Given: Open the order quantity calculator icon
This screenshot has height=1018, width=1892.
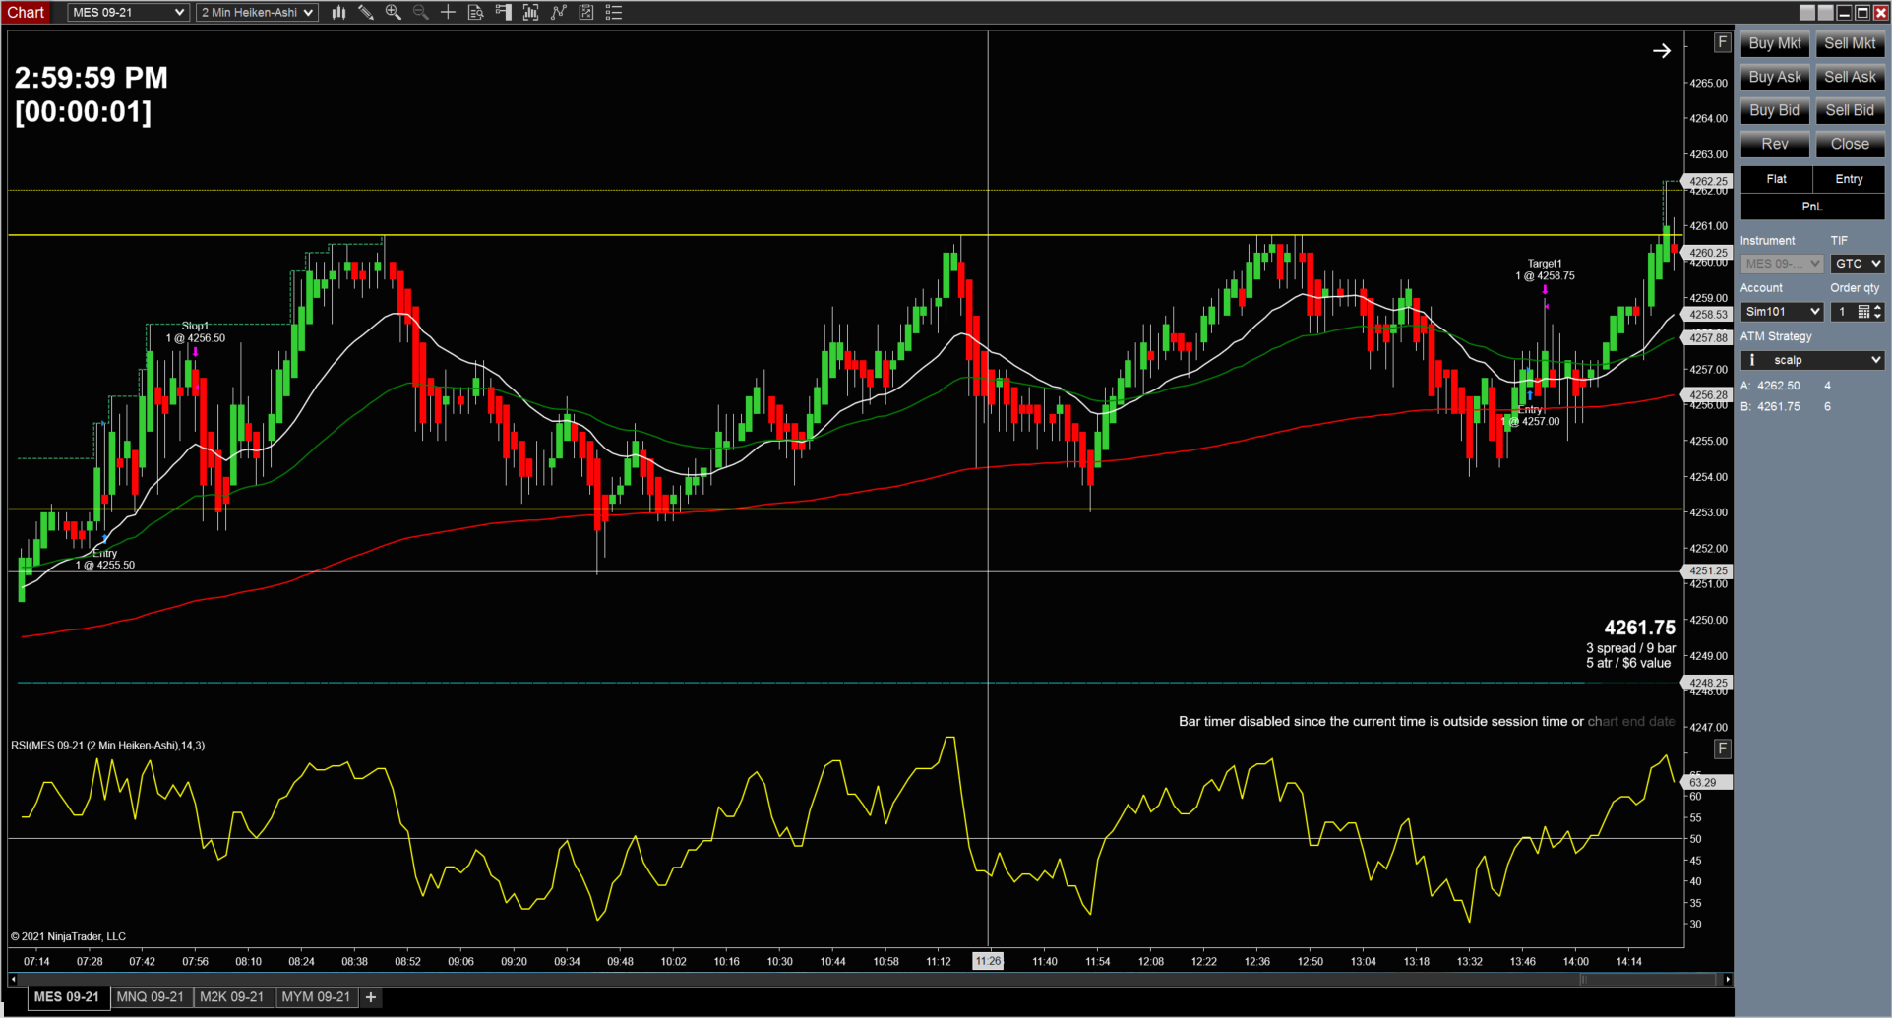Looking at the screenshot, I should coord(1863,312).
